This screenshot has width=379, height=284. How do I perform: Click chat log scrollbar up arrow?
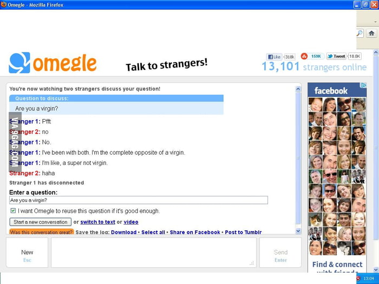(x=298, y=89)
